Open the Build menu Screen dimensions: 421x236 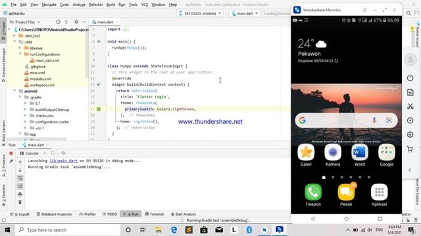111,5
